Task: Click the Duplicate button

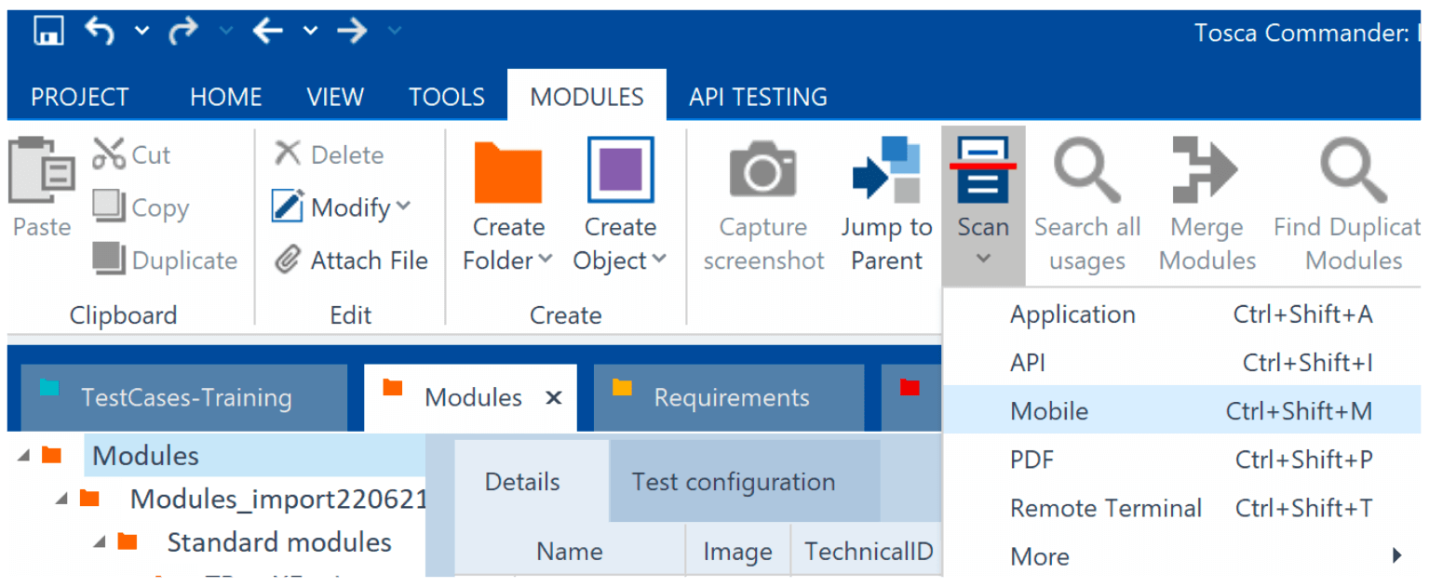Action: [166, 260]
